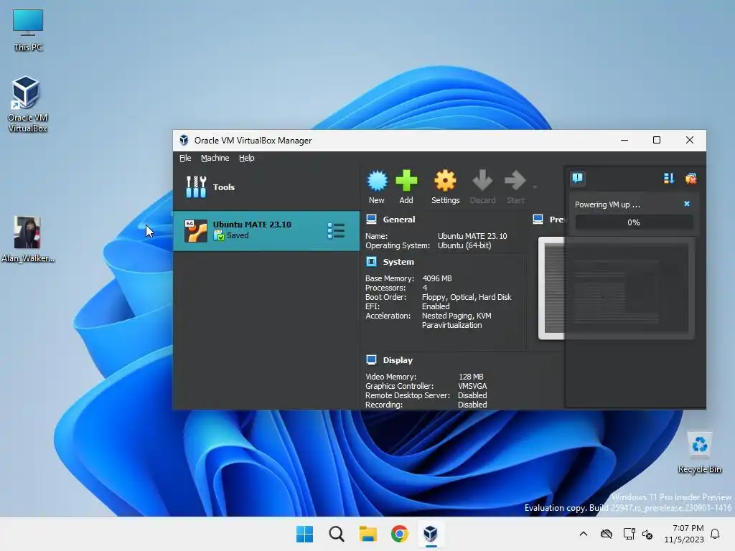Click the 0% progress bar
The height and width of the screenshot is (551, 735).
[634, 222]
